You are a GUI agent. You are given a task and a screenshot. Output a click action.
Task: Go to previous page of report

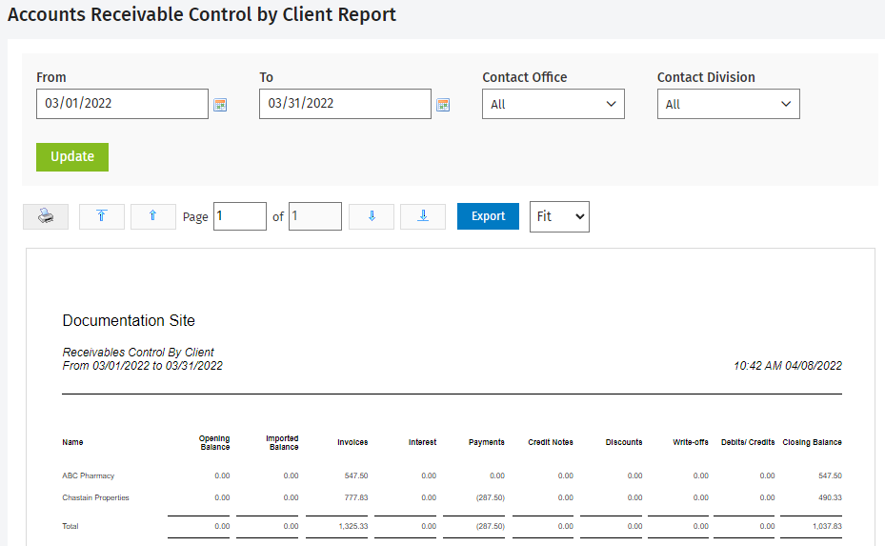click(153, 217)
